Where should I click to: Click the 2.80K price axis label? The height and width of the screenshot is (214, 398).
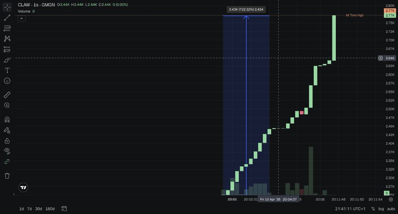(390, 6)
